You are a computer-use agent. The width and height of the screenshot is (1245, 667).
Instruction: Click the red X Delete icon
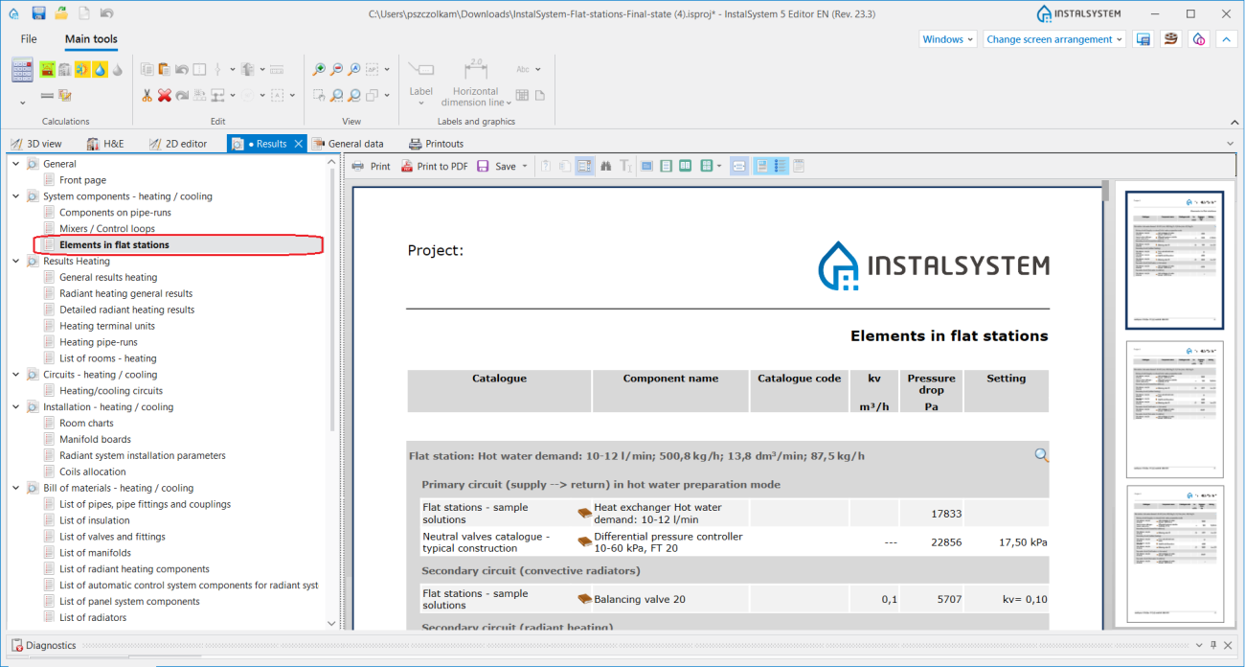[165, 95]
